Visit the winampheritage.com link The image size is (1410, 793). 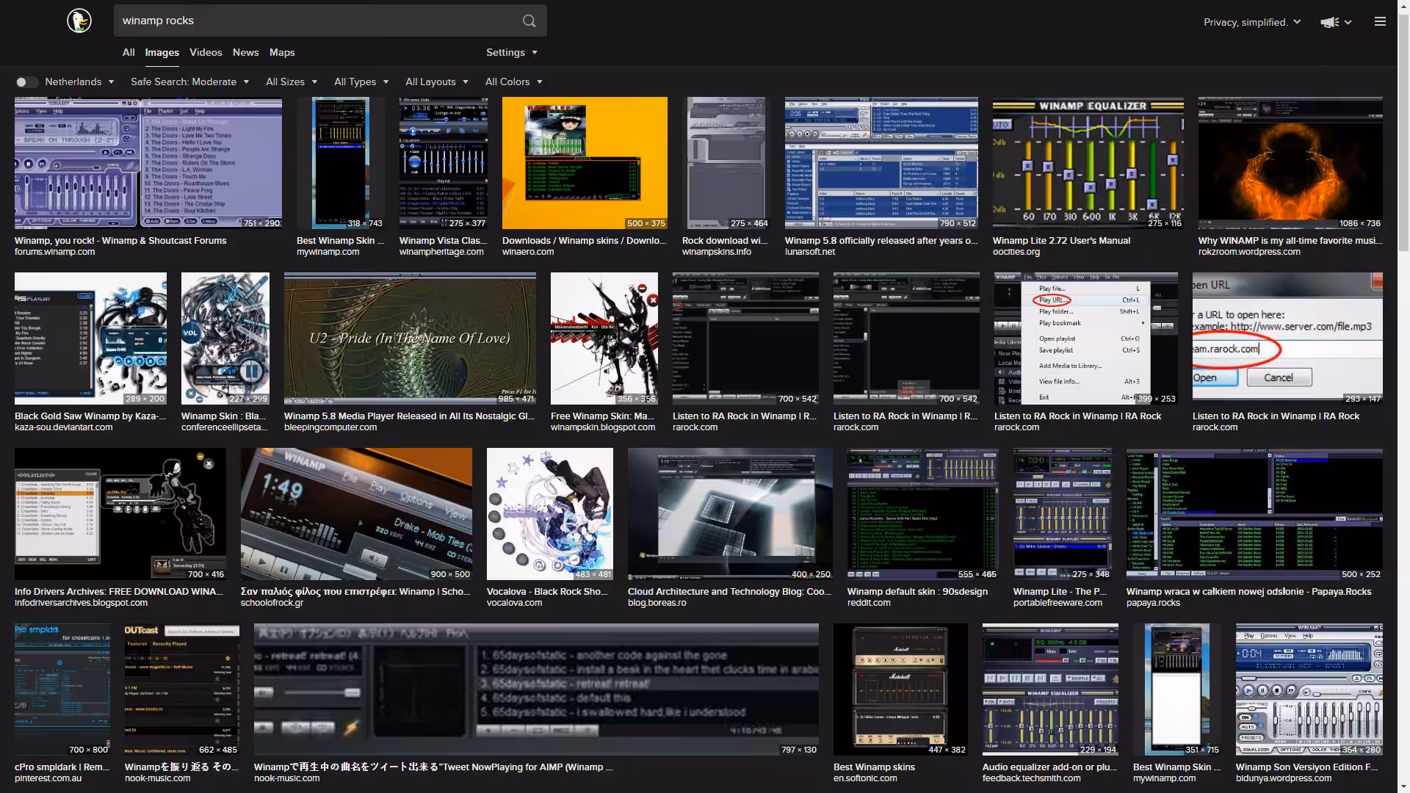pyautogui.click(x=441, y=252)
